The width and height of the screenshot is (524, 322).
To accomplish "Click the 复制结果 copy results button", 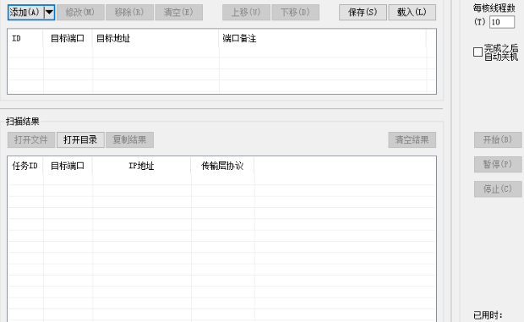I will [x=129, y=139].
